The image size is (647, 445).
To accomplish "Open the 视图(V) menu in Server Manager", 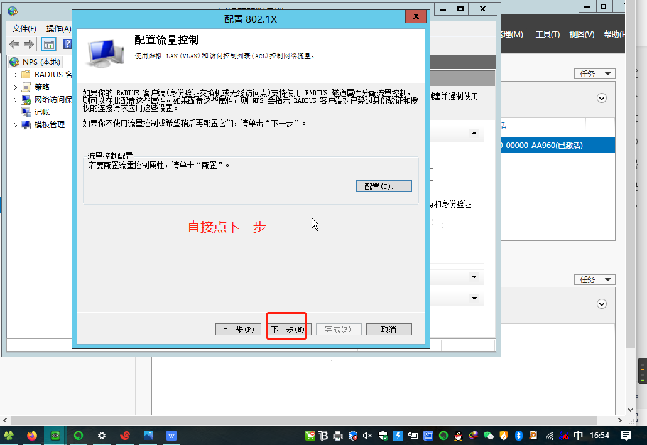I will point(582,35).
